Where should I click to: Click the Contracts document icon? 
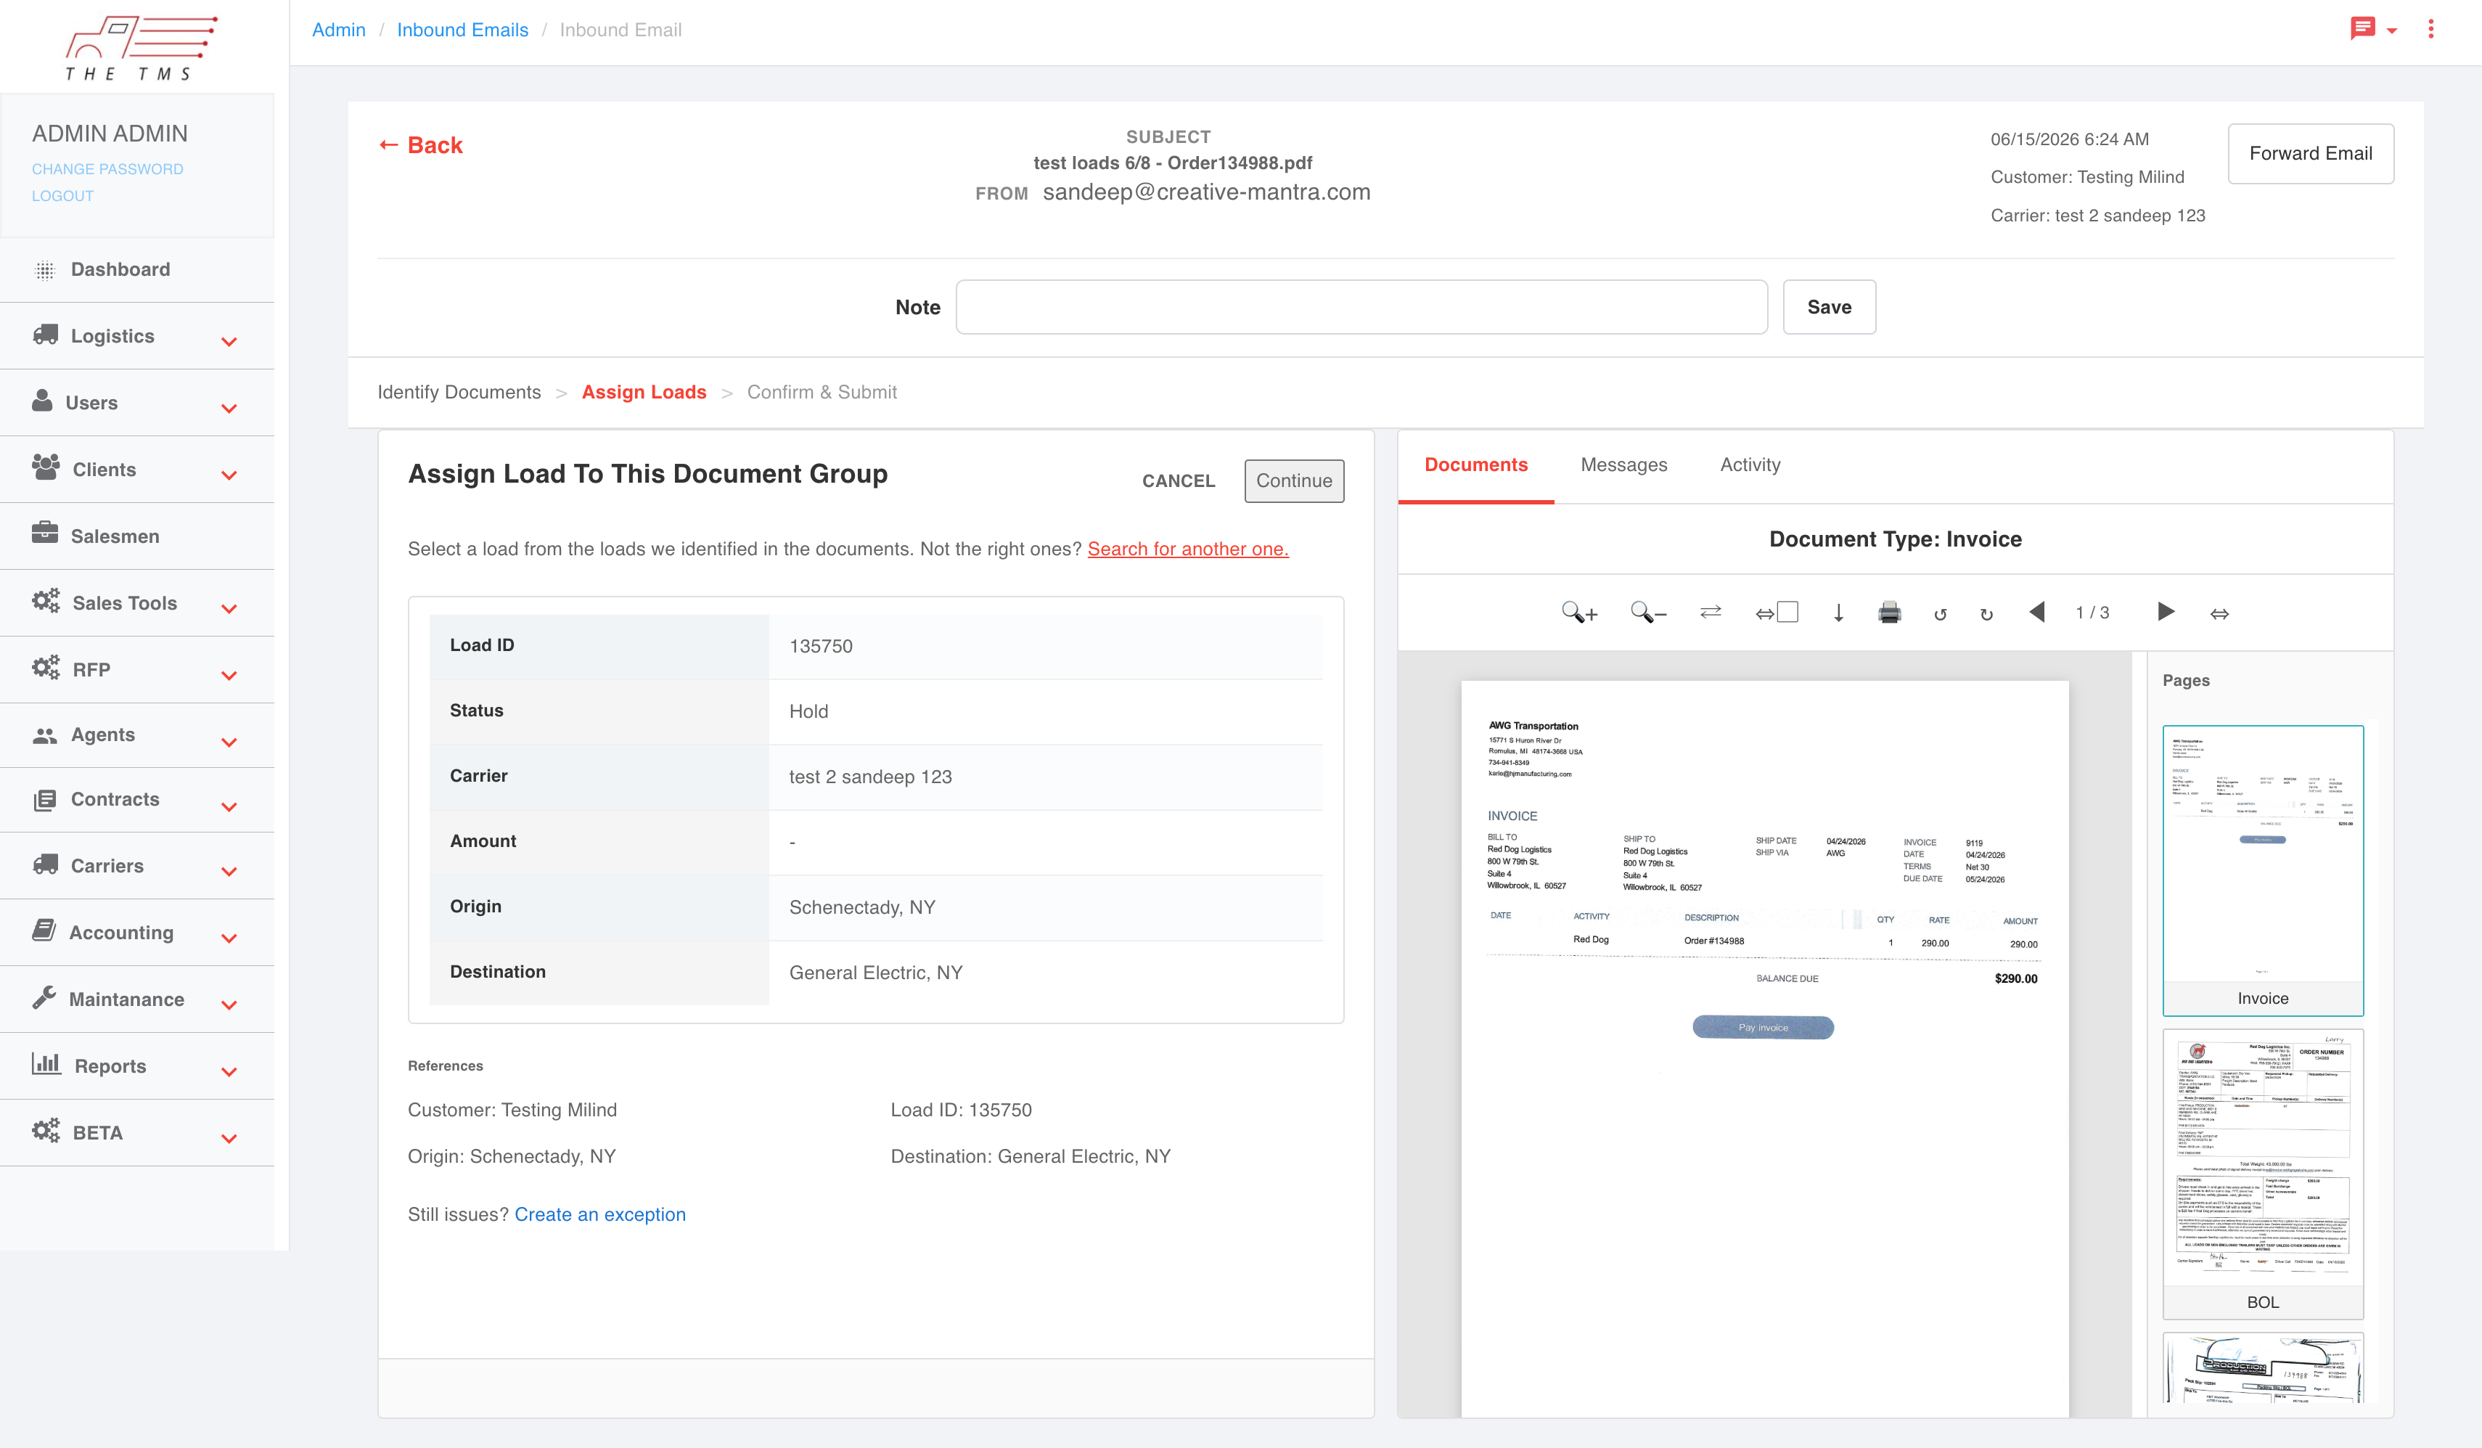pos(45,799)
